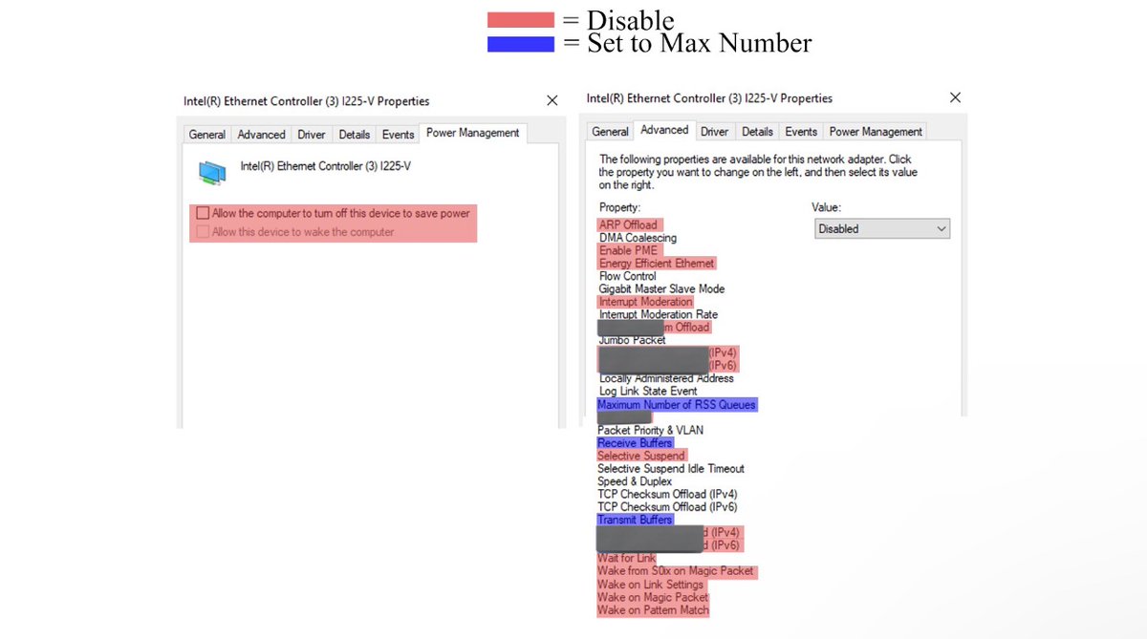Select the Jumbo Packet property

point(632,340)
